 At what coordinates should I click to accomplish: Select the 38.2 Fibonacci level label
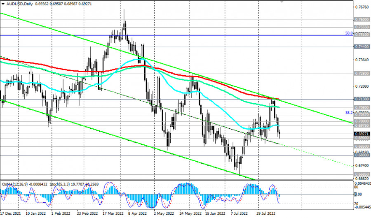click(348, 112)
